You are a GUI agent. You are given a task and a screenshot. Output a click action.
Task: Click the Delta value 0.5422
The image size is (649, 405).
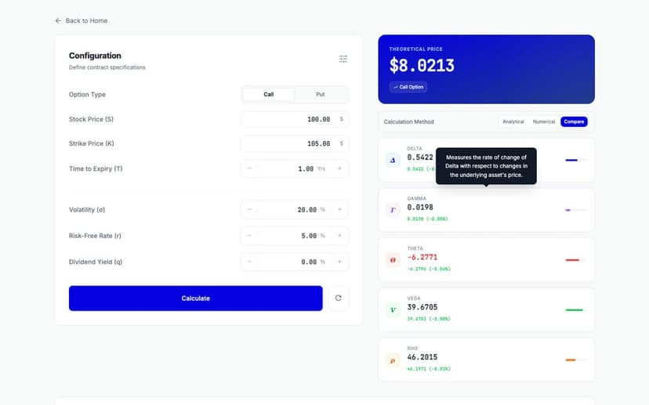click(419, 157)
